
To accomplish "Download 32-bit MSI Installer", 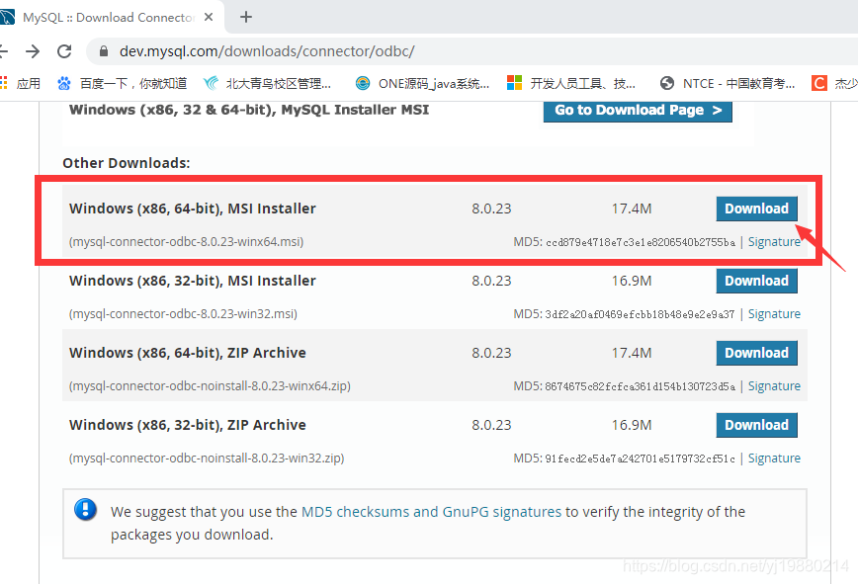I will (757, 281).
